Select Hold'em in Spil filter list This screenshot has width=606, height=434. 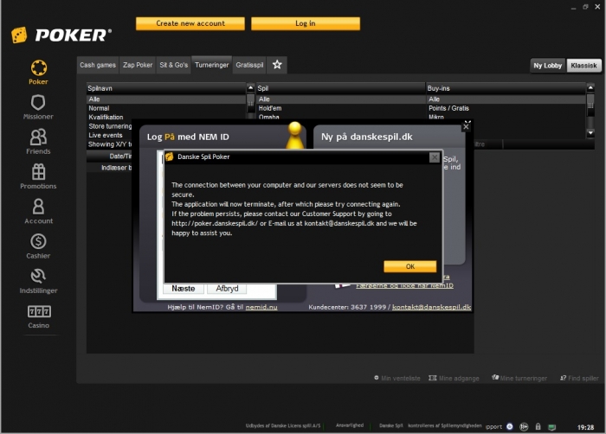click(x=341, y=109)
